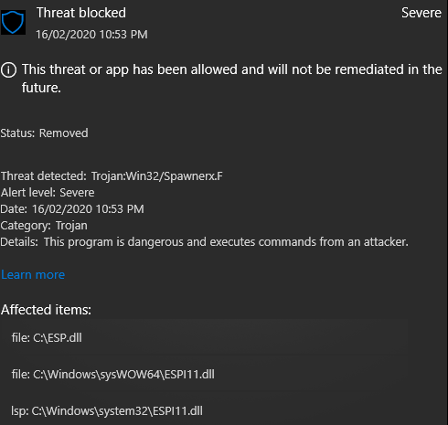448x425 pixels.
Task: Click the allowed threat notice message
Action: tap(231, 79)
